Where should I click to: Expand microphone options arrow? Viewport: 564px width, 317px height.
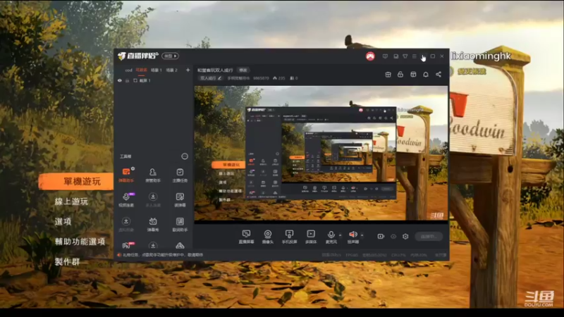point(341,235)
